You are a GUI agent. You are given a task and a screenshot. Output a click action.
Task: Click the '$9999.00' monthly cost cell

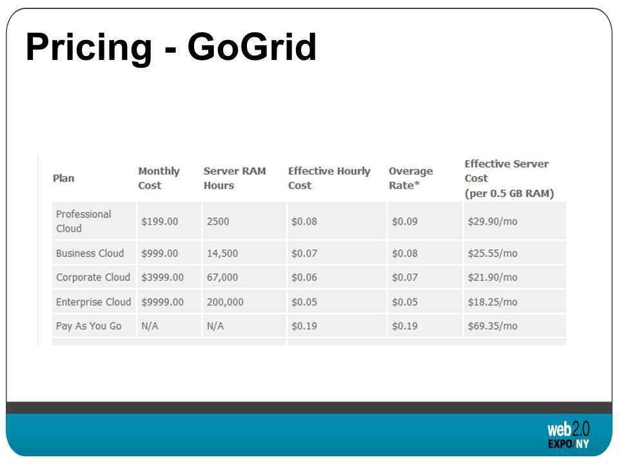170,302
